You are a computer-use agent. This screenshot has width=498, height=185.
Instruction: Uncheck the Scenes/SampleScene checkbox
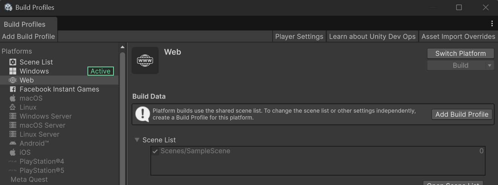[x=155, y=151]
